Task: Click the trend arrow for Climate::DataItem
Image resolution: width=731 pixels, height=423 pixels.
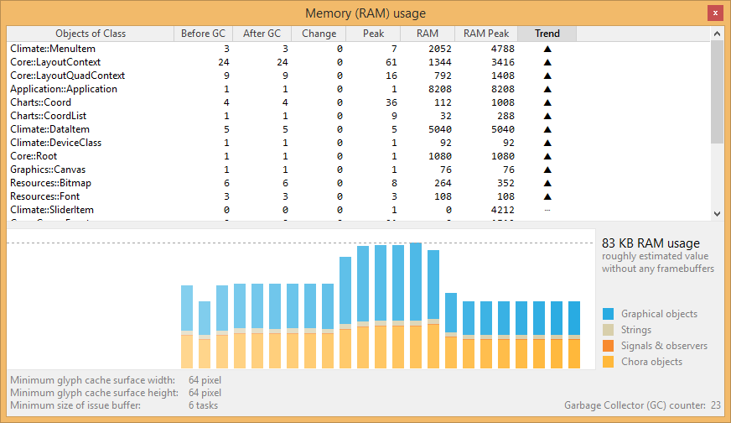Action: (x=547, y=129)
